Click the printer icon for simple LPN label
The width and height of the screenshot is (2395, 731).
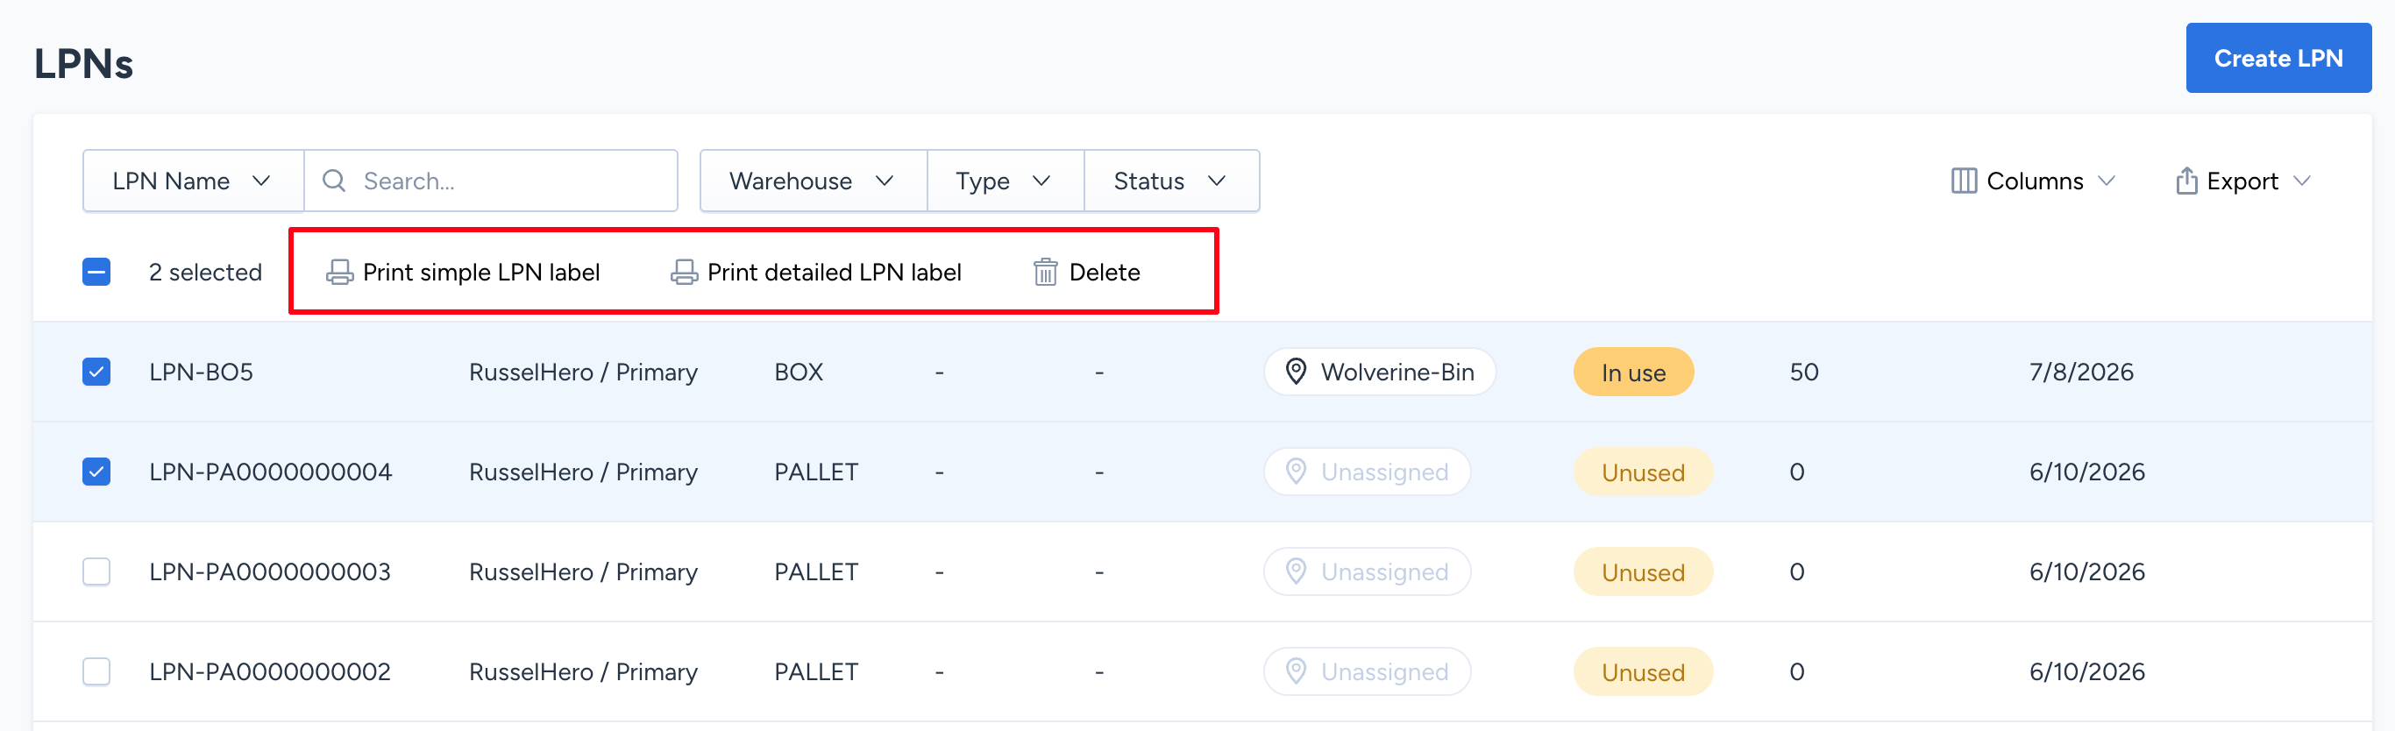coord(339,273)
